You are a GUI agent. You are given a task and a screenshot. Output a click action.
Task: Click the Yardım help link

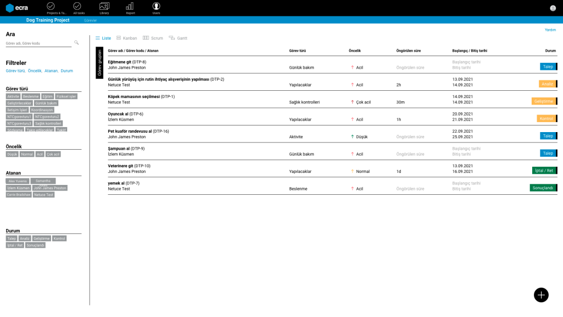[x=550, y=30]
